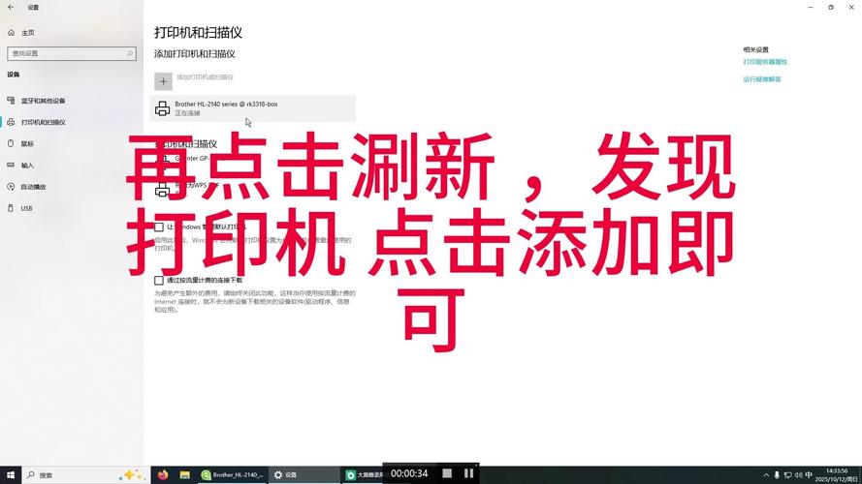
Task: Focus the 查找设置 search field
Action: tap(72, 53)
